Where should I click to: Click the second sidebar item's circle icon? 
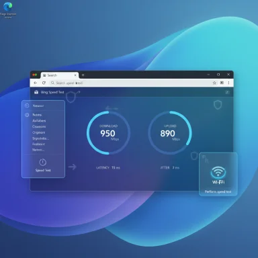[27, 115]
